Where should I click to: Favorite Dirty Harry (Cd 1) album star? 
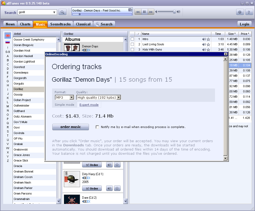(x=117, y=188)
